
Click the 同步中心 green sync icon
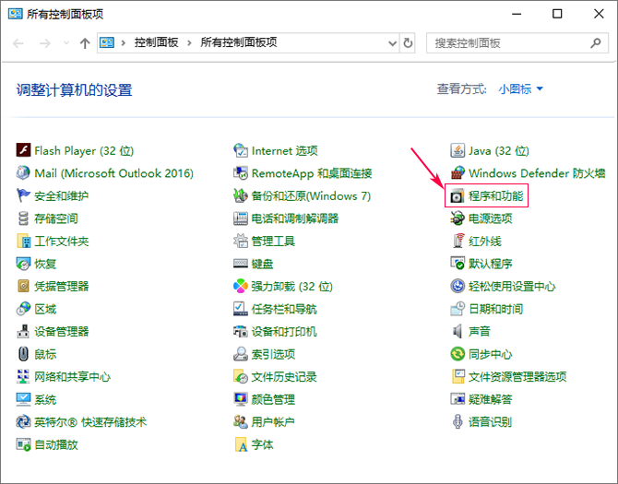[458, 354]
